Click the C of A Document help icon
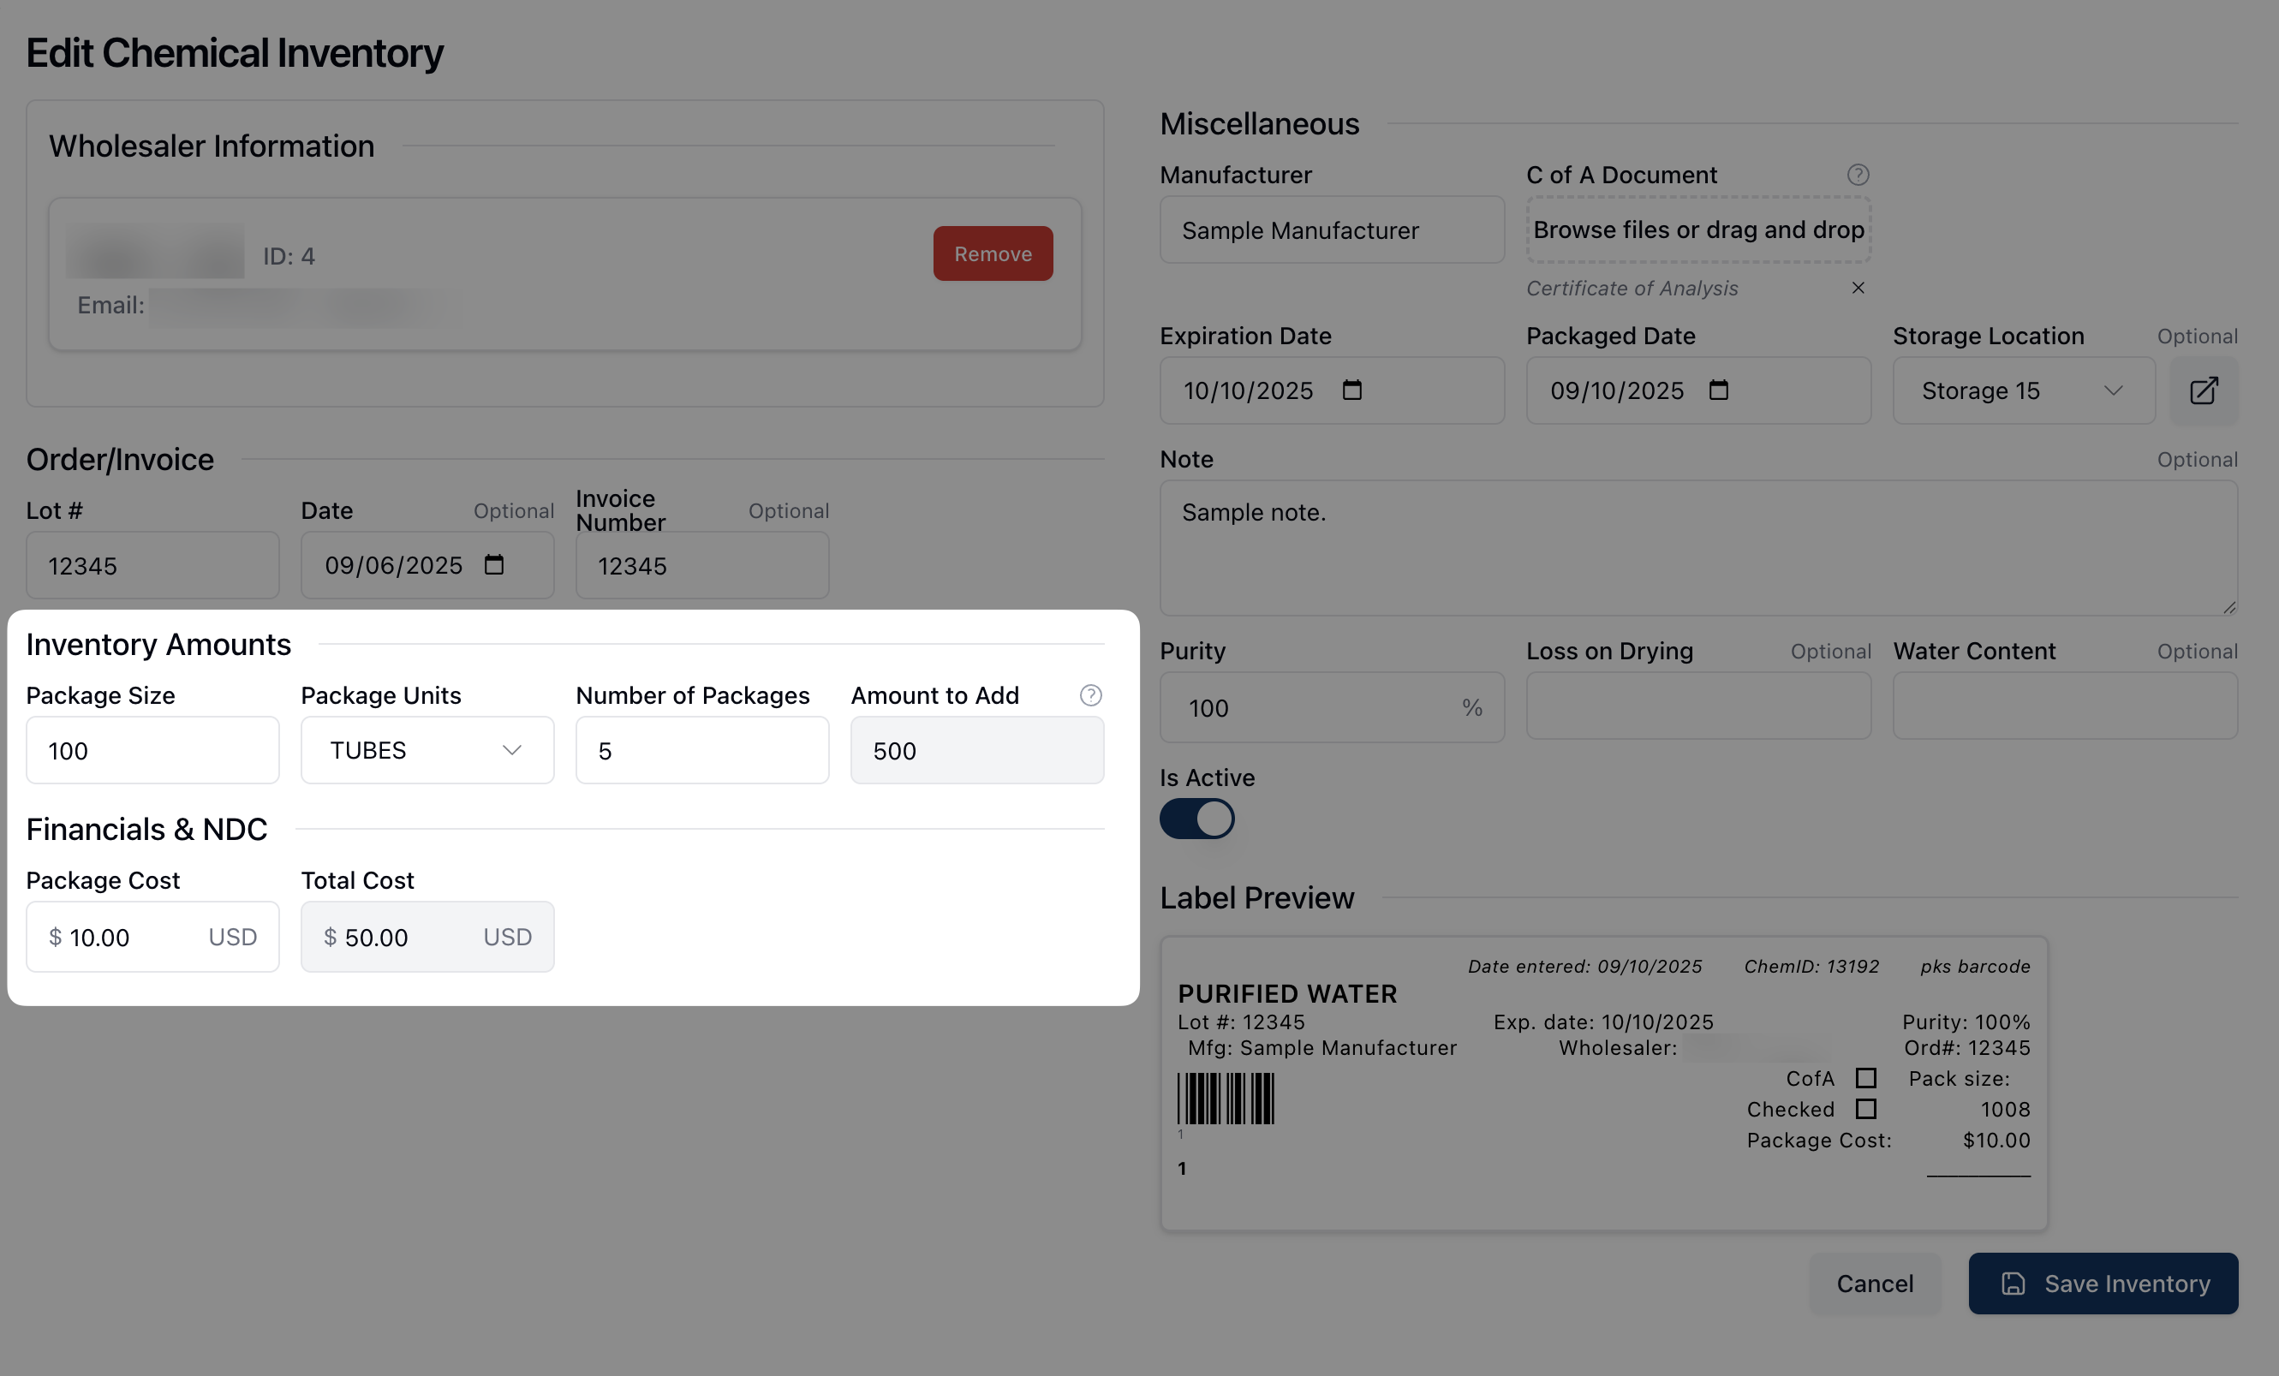2279x1376 pixels. pos(1858,175)
